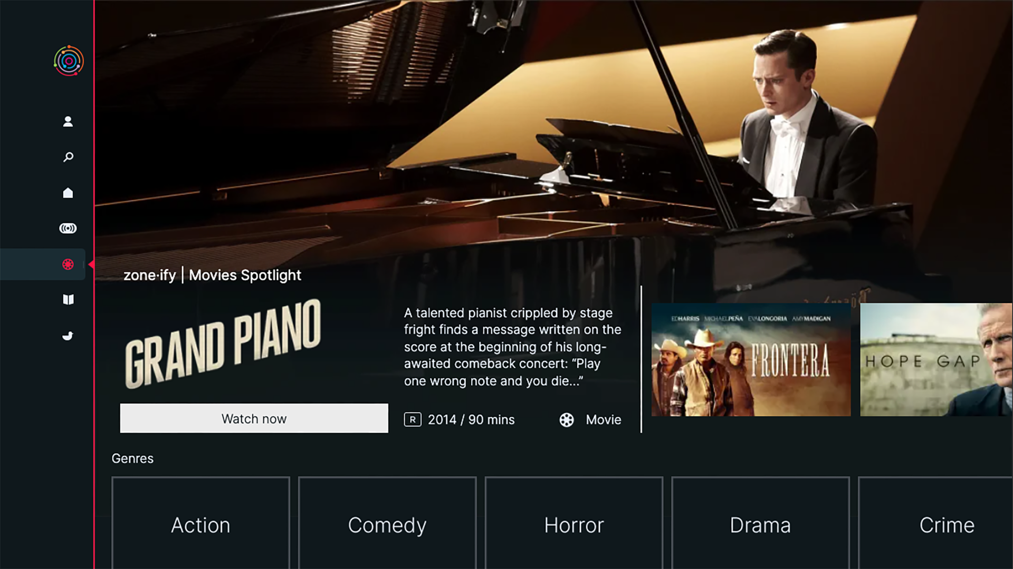Click the Grand Piano title logo
Screen dimensions: 1013x569
[x=223, y=344]
